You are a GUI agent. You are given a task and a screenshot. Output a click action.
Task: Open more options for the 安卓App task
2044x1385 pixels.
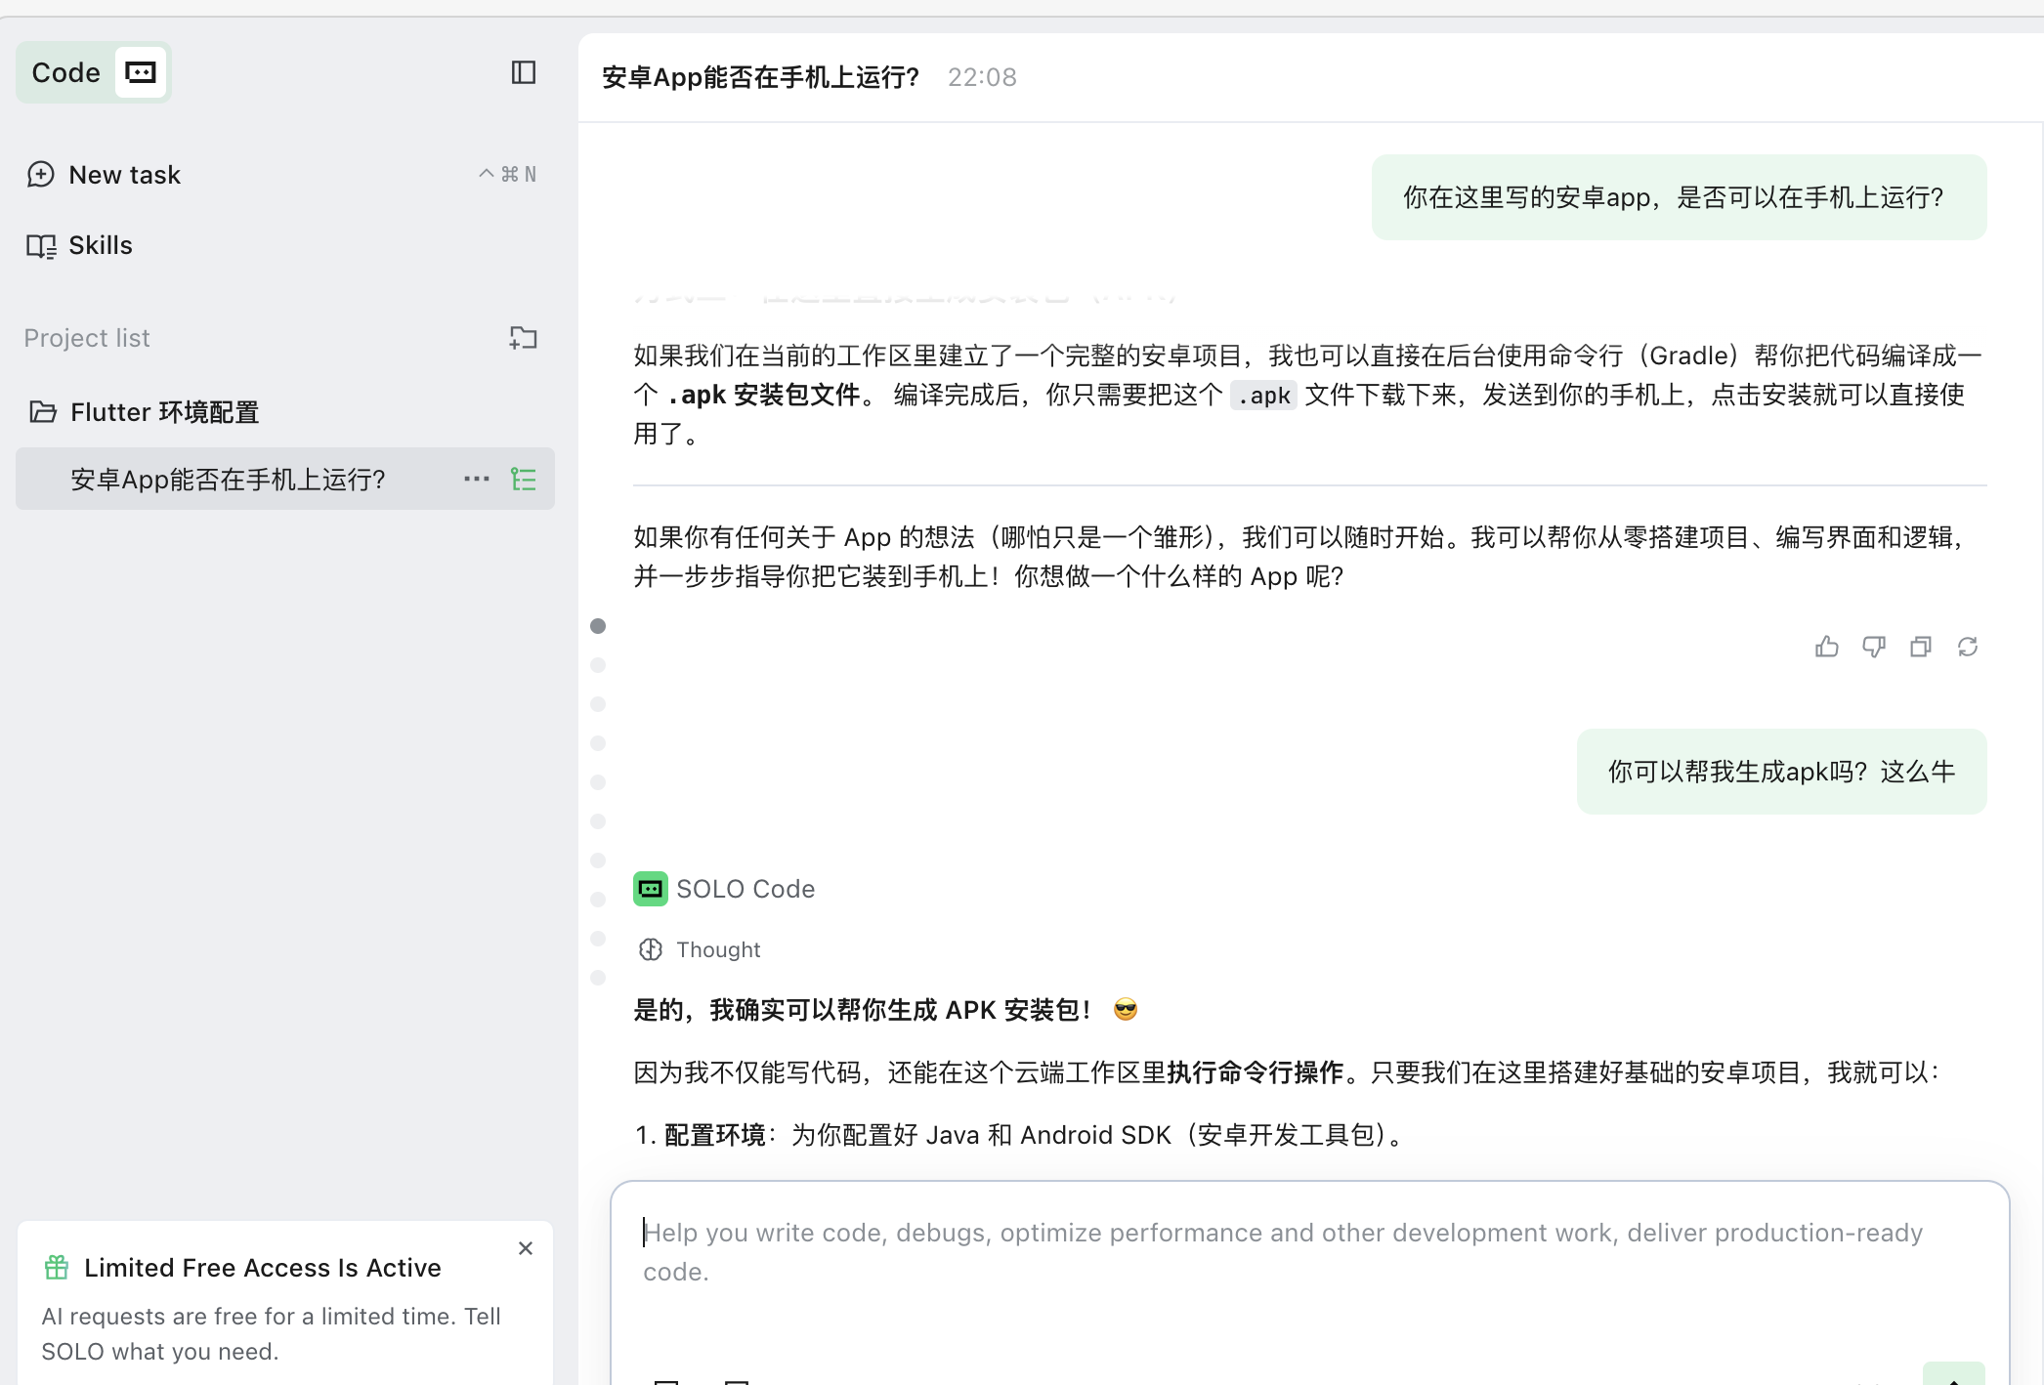[x=477, y=479]
